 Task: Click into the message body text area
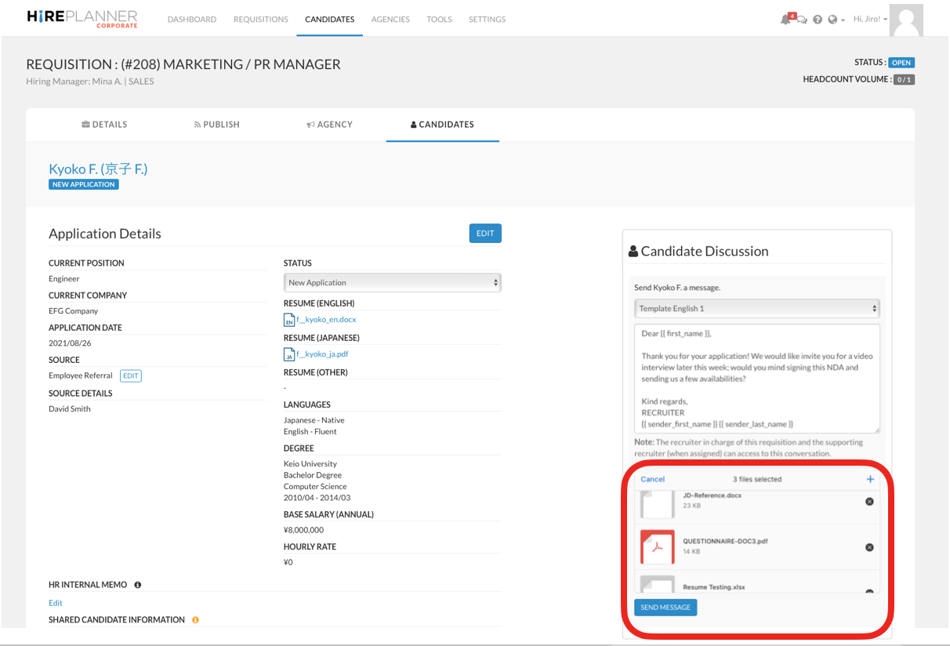756,378
